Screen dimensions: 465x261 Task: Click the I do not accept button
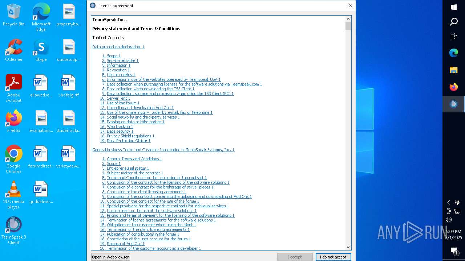[333, 257]
